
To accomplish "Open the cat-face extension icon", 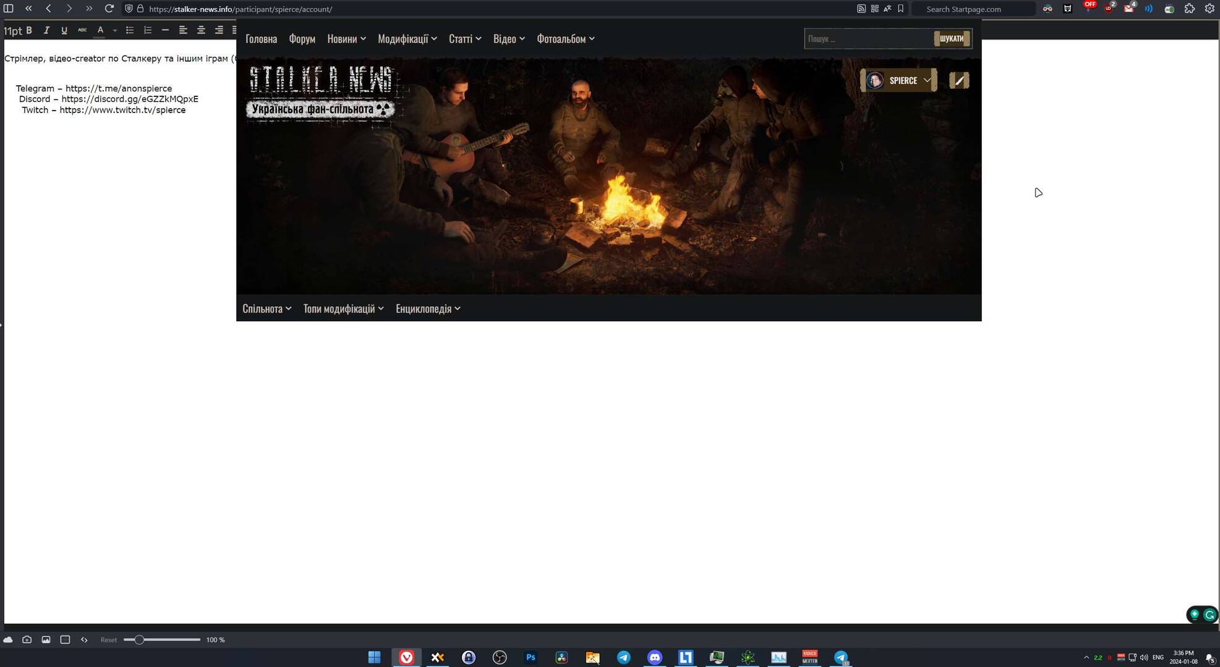I will click(1068, 9).
